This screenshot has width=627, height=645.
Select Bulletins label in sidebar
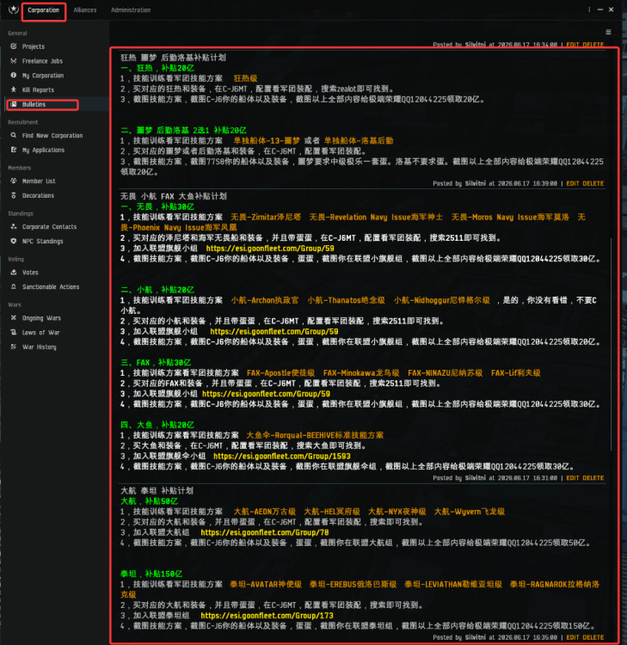coord(34,104)
